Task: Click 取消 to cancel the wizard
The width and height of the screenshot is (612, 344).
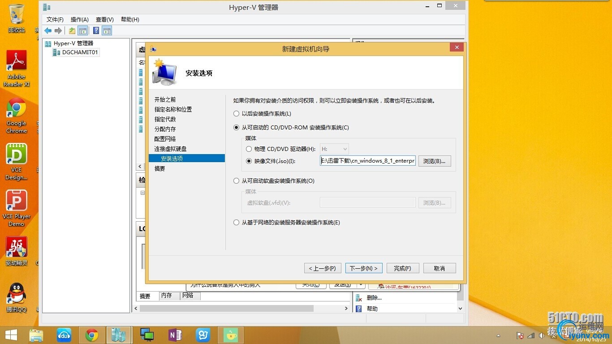Action: 440,268
